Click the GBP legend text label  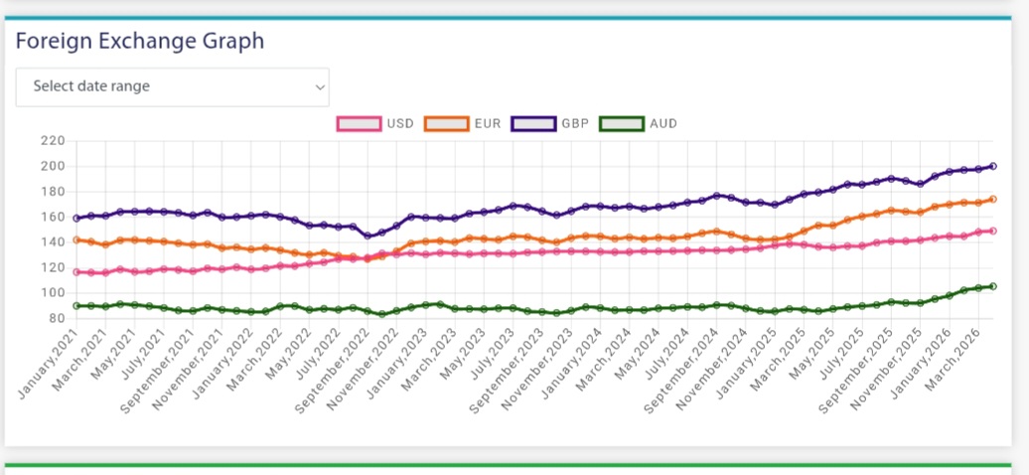[574, 124]
